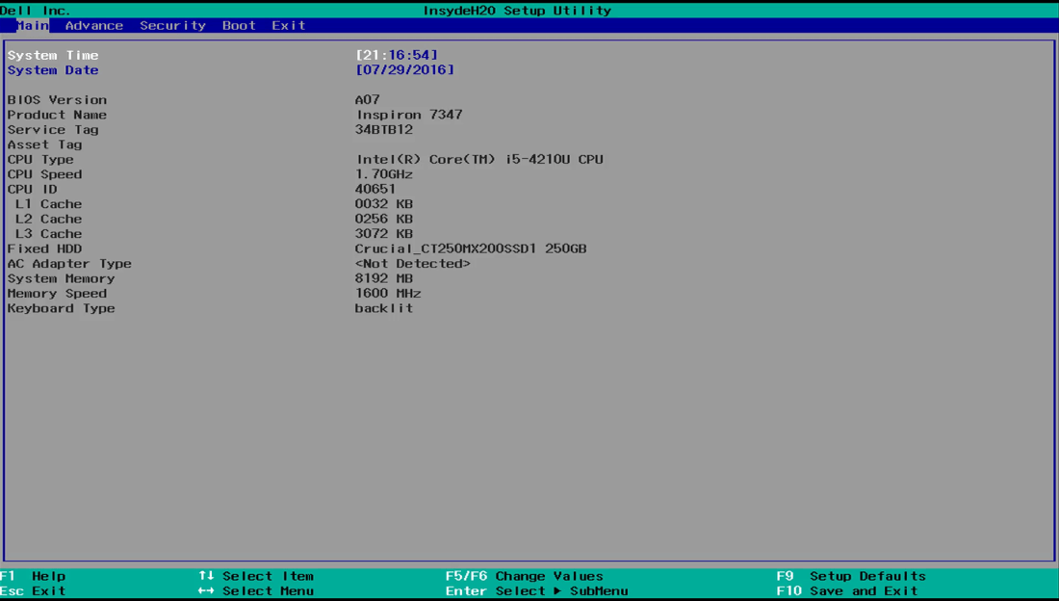Click the AC Adapter Type Not Detected value
This screenshot has width=1059, height=601.
(x=412, y=264)
